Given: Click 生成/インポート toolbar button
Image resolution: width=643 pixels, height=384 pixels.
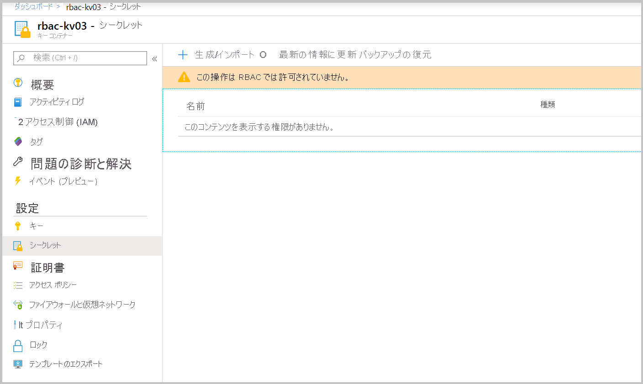Looking at the screenshot, I should tap(225, 55).
